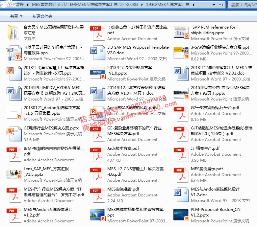
Task: Select the GJT装配线MES标准规范 PDF icon
Action: tap(181, 134)
